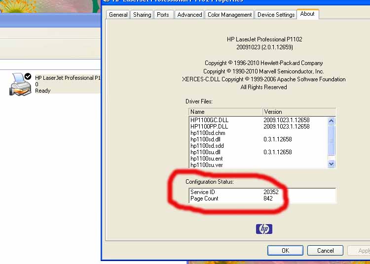
Task: Open the General tab
Action: pyautogui.click(x=118, y=15)
